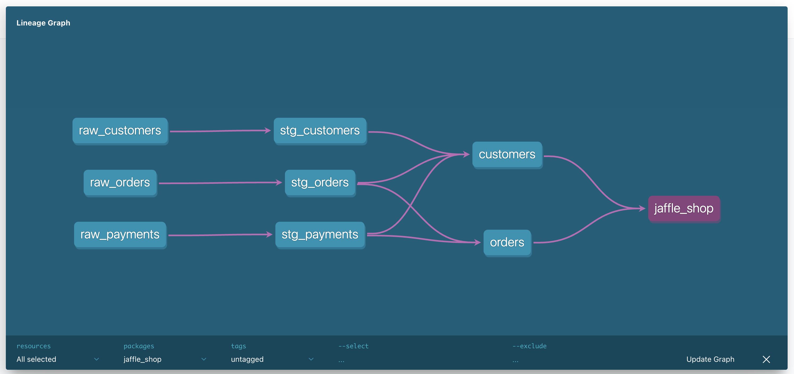Close the lineage graph filter bar
Screen dimensions: 794x374
pyautogui.click(x=766, y=359)
